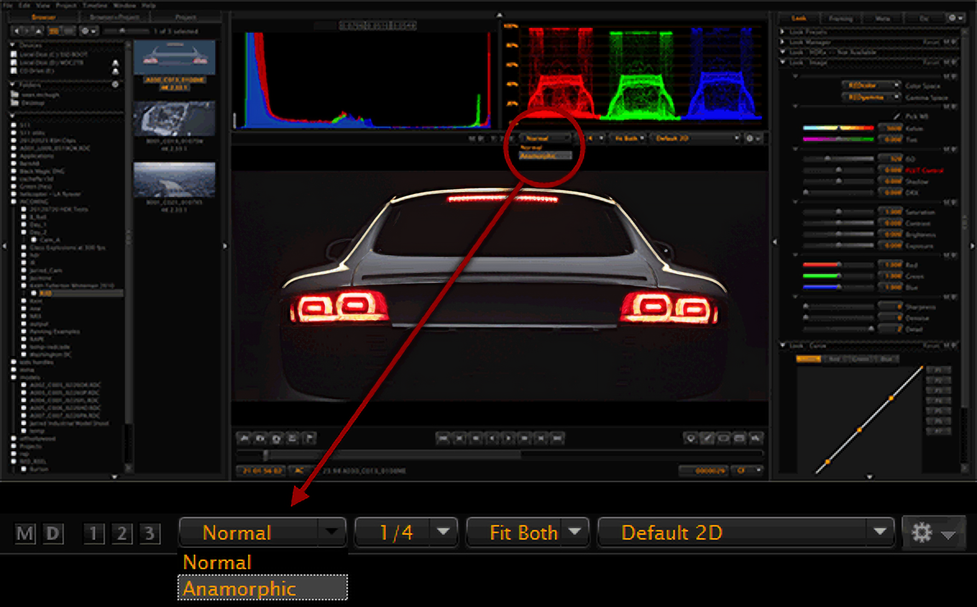This screenshot has height=607, width=977.
Task: Switch to the Framing tab
Action: point(840,19)
